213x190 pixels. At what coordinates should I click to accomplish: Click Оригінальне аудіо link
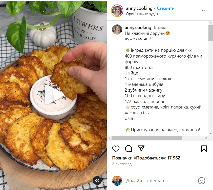coord(142,14)
